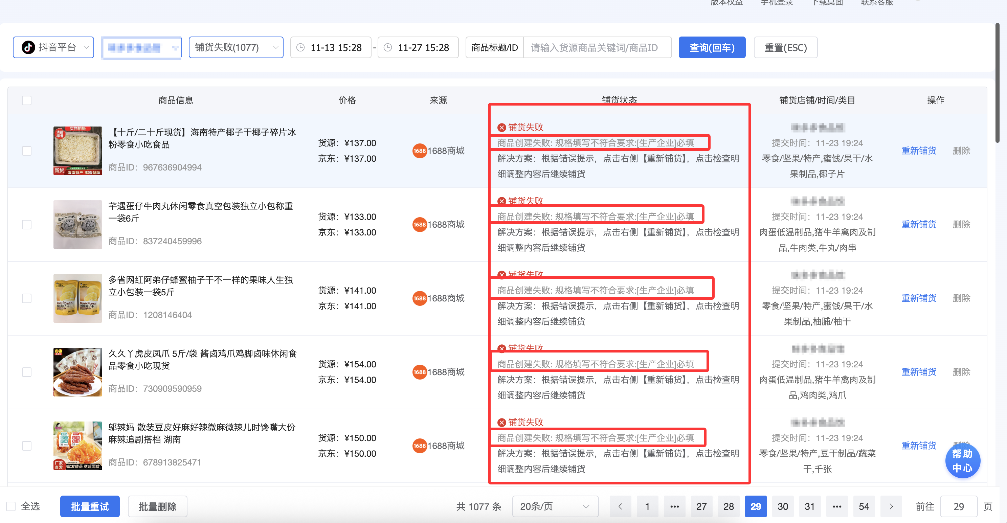This screenshot has width=1007, height=523.
Task: Expand the 铺货失败(1077) status dropdown
Action: coord(236,47)
